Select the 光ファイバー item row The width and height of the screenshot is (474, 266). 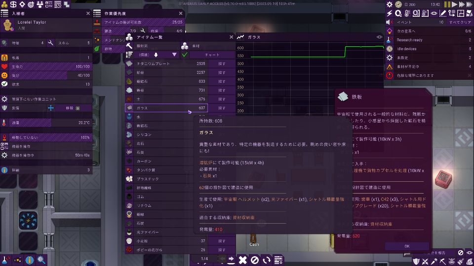click(166, 232)
